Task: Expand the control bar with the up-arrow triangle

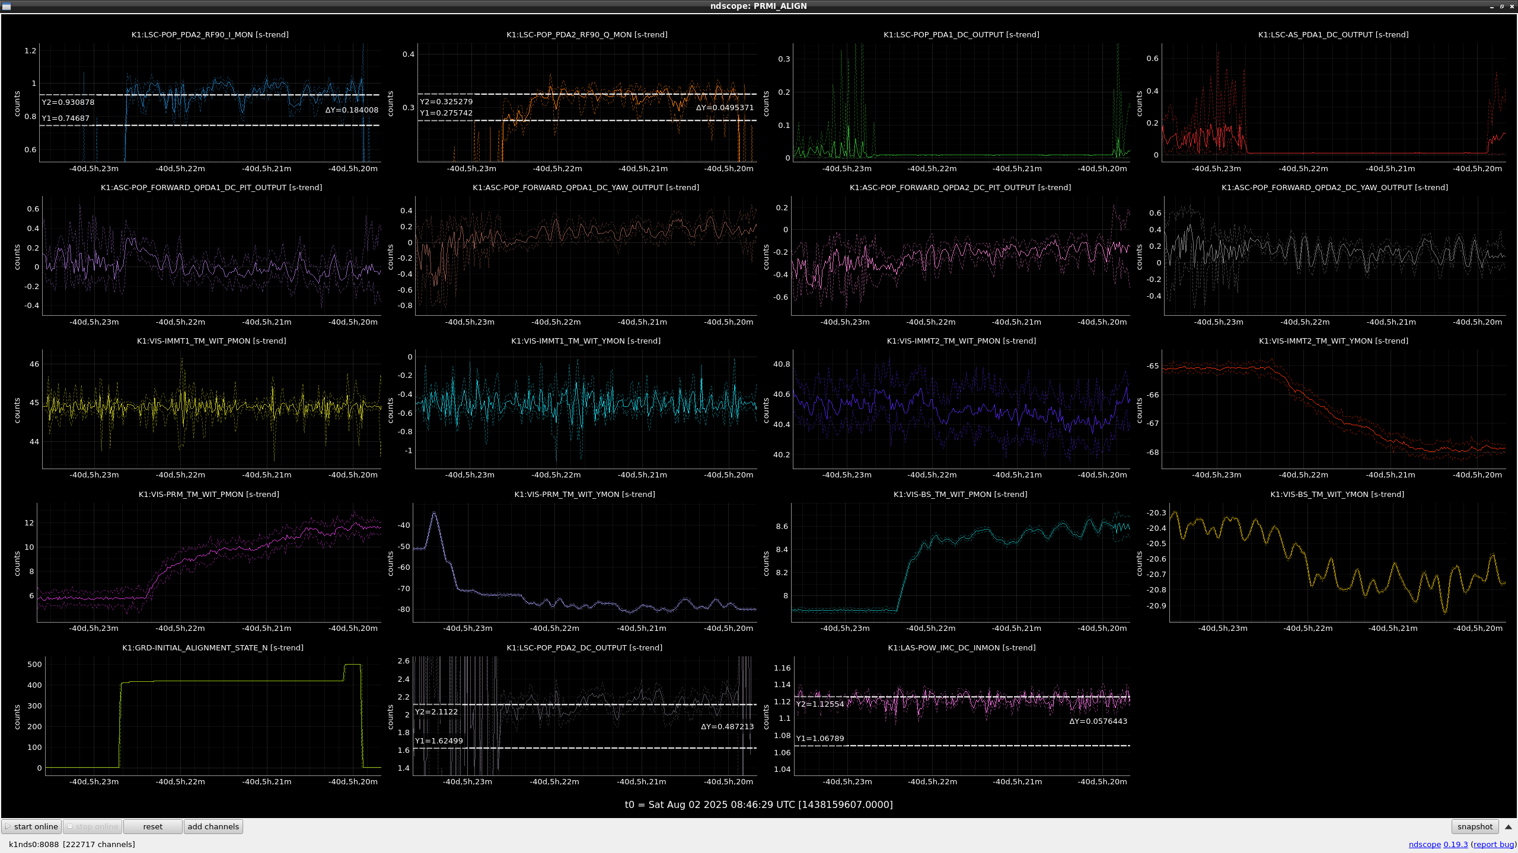Action: (x=1508, y=826)
